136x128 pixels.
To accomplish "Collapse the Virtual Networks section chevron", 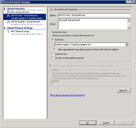I will pos(5,9).
